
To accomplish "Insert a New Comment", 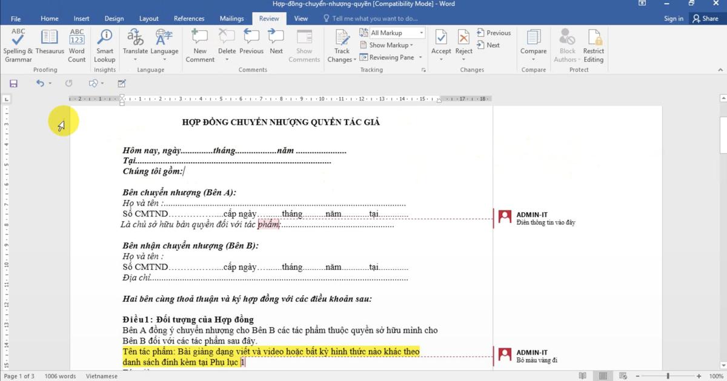I will point(200,42).
